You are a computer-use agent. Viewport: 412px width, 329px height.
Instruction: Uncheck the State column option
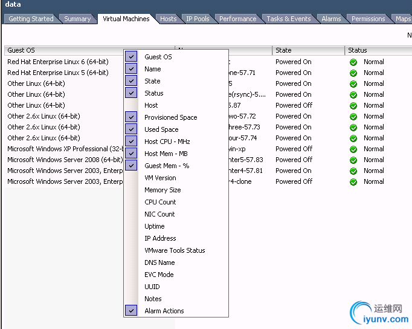coord(131,80)
